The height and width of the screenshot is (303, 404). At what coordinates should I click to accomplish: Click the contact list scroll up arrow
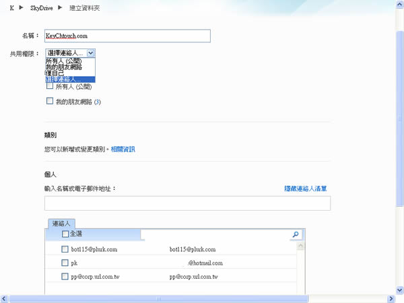300,246
